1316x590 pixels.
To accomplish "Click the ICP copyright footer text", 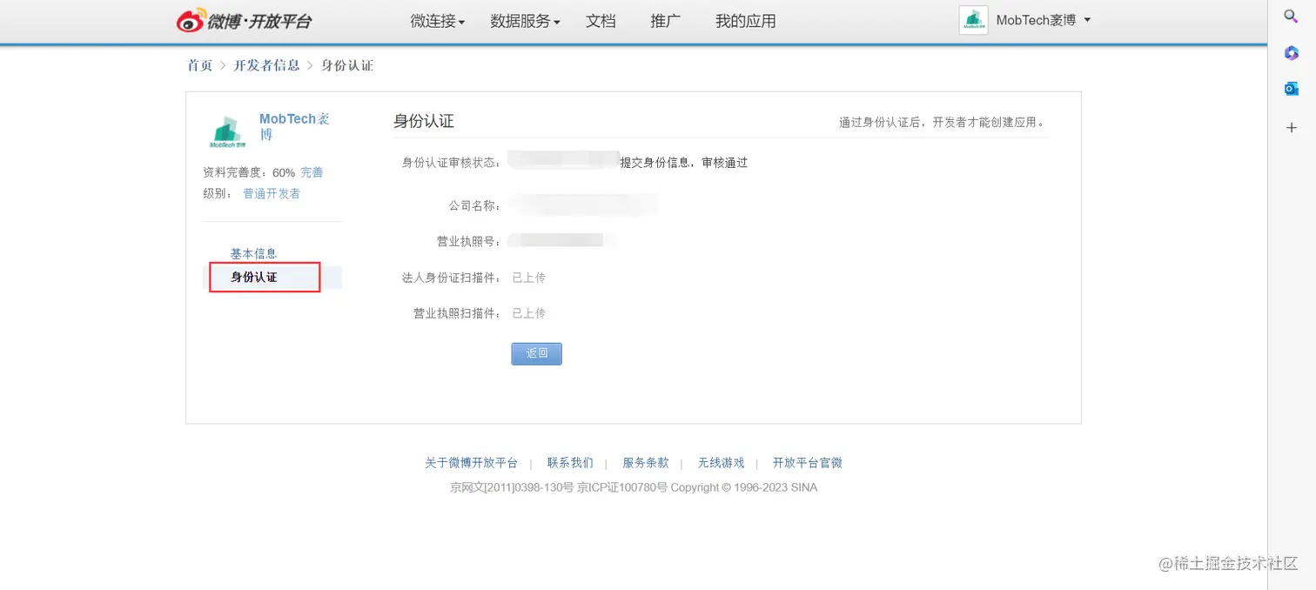I will tap(634, 487).
